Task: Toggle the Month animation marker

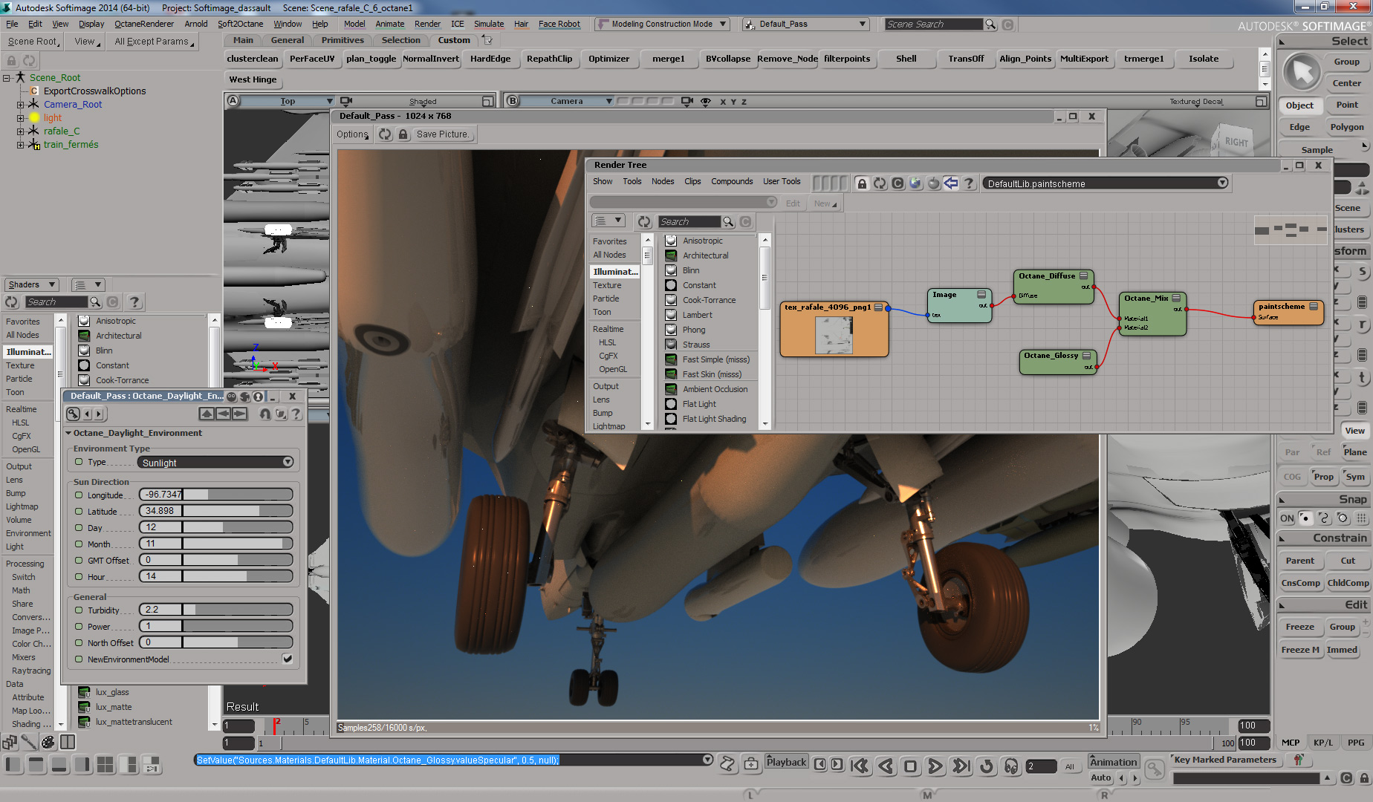Action: [79, 544]
